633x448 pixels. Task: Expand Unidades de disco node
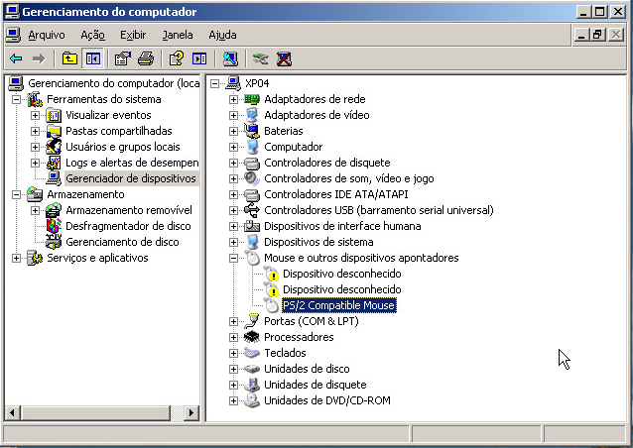point(233,369)
